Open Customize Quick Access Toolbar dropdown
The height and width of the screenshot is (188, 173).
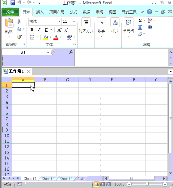click(x=39, y=3)
